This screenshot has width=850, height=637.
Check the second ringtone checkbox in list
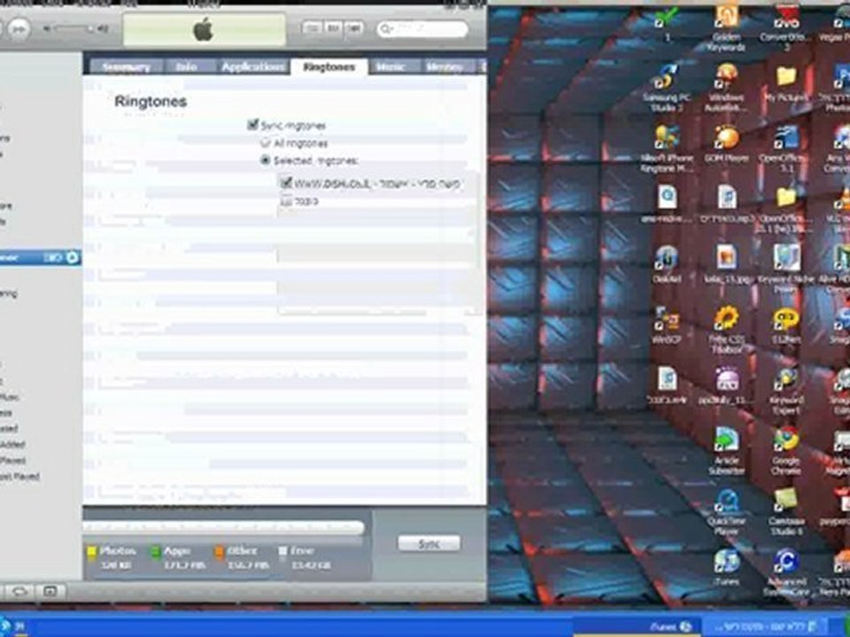pos(286,201)
